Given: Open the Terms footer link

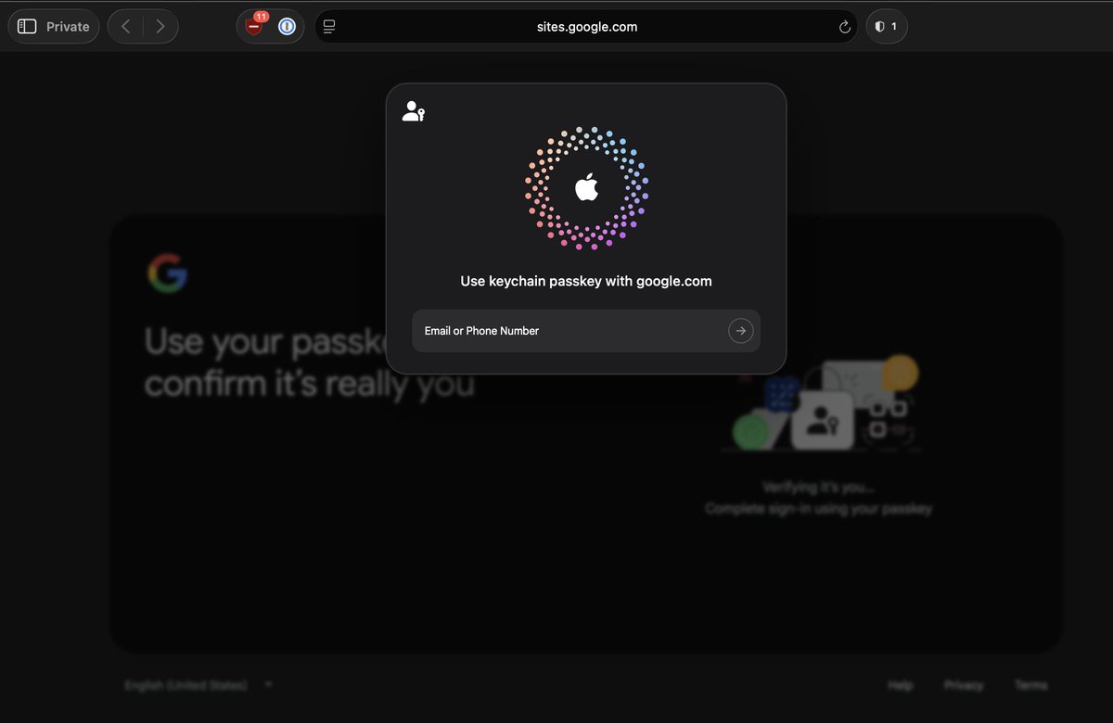Looking at the screenshot, I should click(x=1031, y=685).
